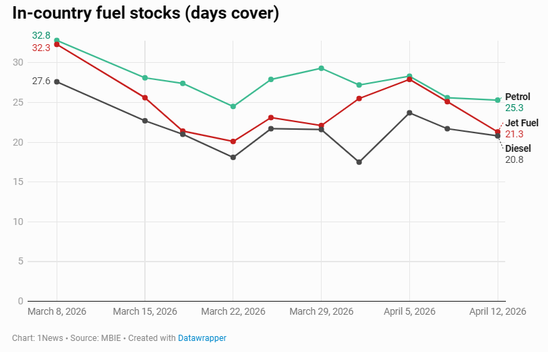Viewport: 548px width, 352px height.
Task: Click the Diesel series label
Action: (x=518, y=148)
